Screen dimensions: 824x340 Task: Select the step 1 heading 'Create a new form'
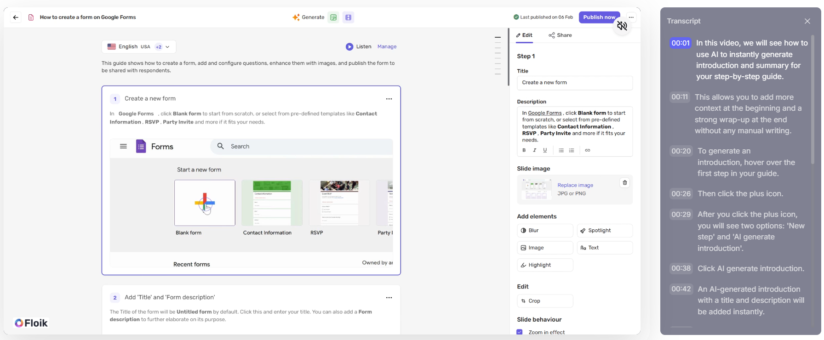click(150, 99)
